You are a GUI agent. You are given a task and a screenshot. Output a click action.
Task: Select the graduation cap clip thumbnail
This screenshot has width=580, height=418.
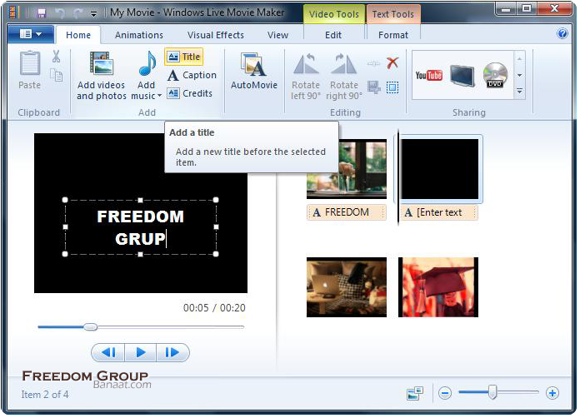[438, 287]
